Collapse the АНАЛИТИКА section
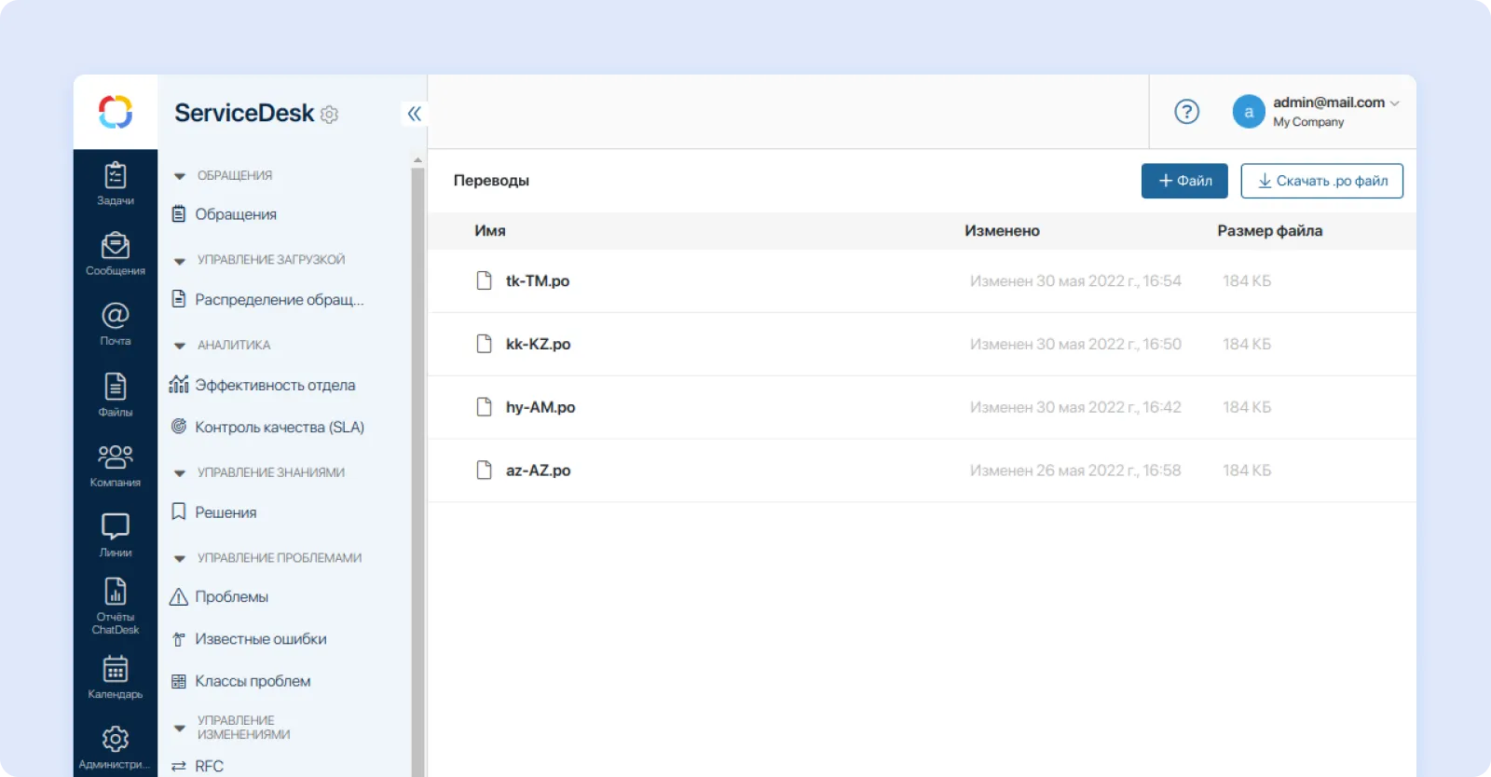Screen dimensions: 1491x777 (180, 346)
